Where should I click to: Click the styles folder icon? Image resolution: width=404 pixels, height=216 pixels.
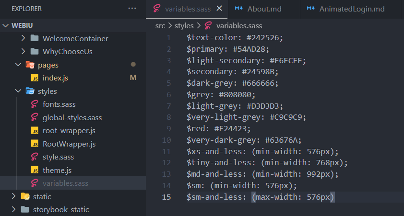pyautogui.click(x=30, y=91)
